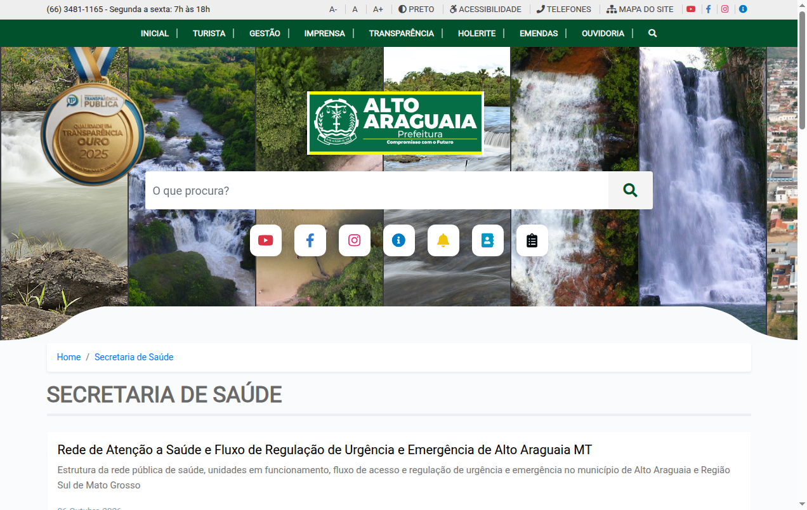Increase font size with A+ button

tap(378, 10)
